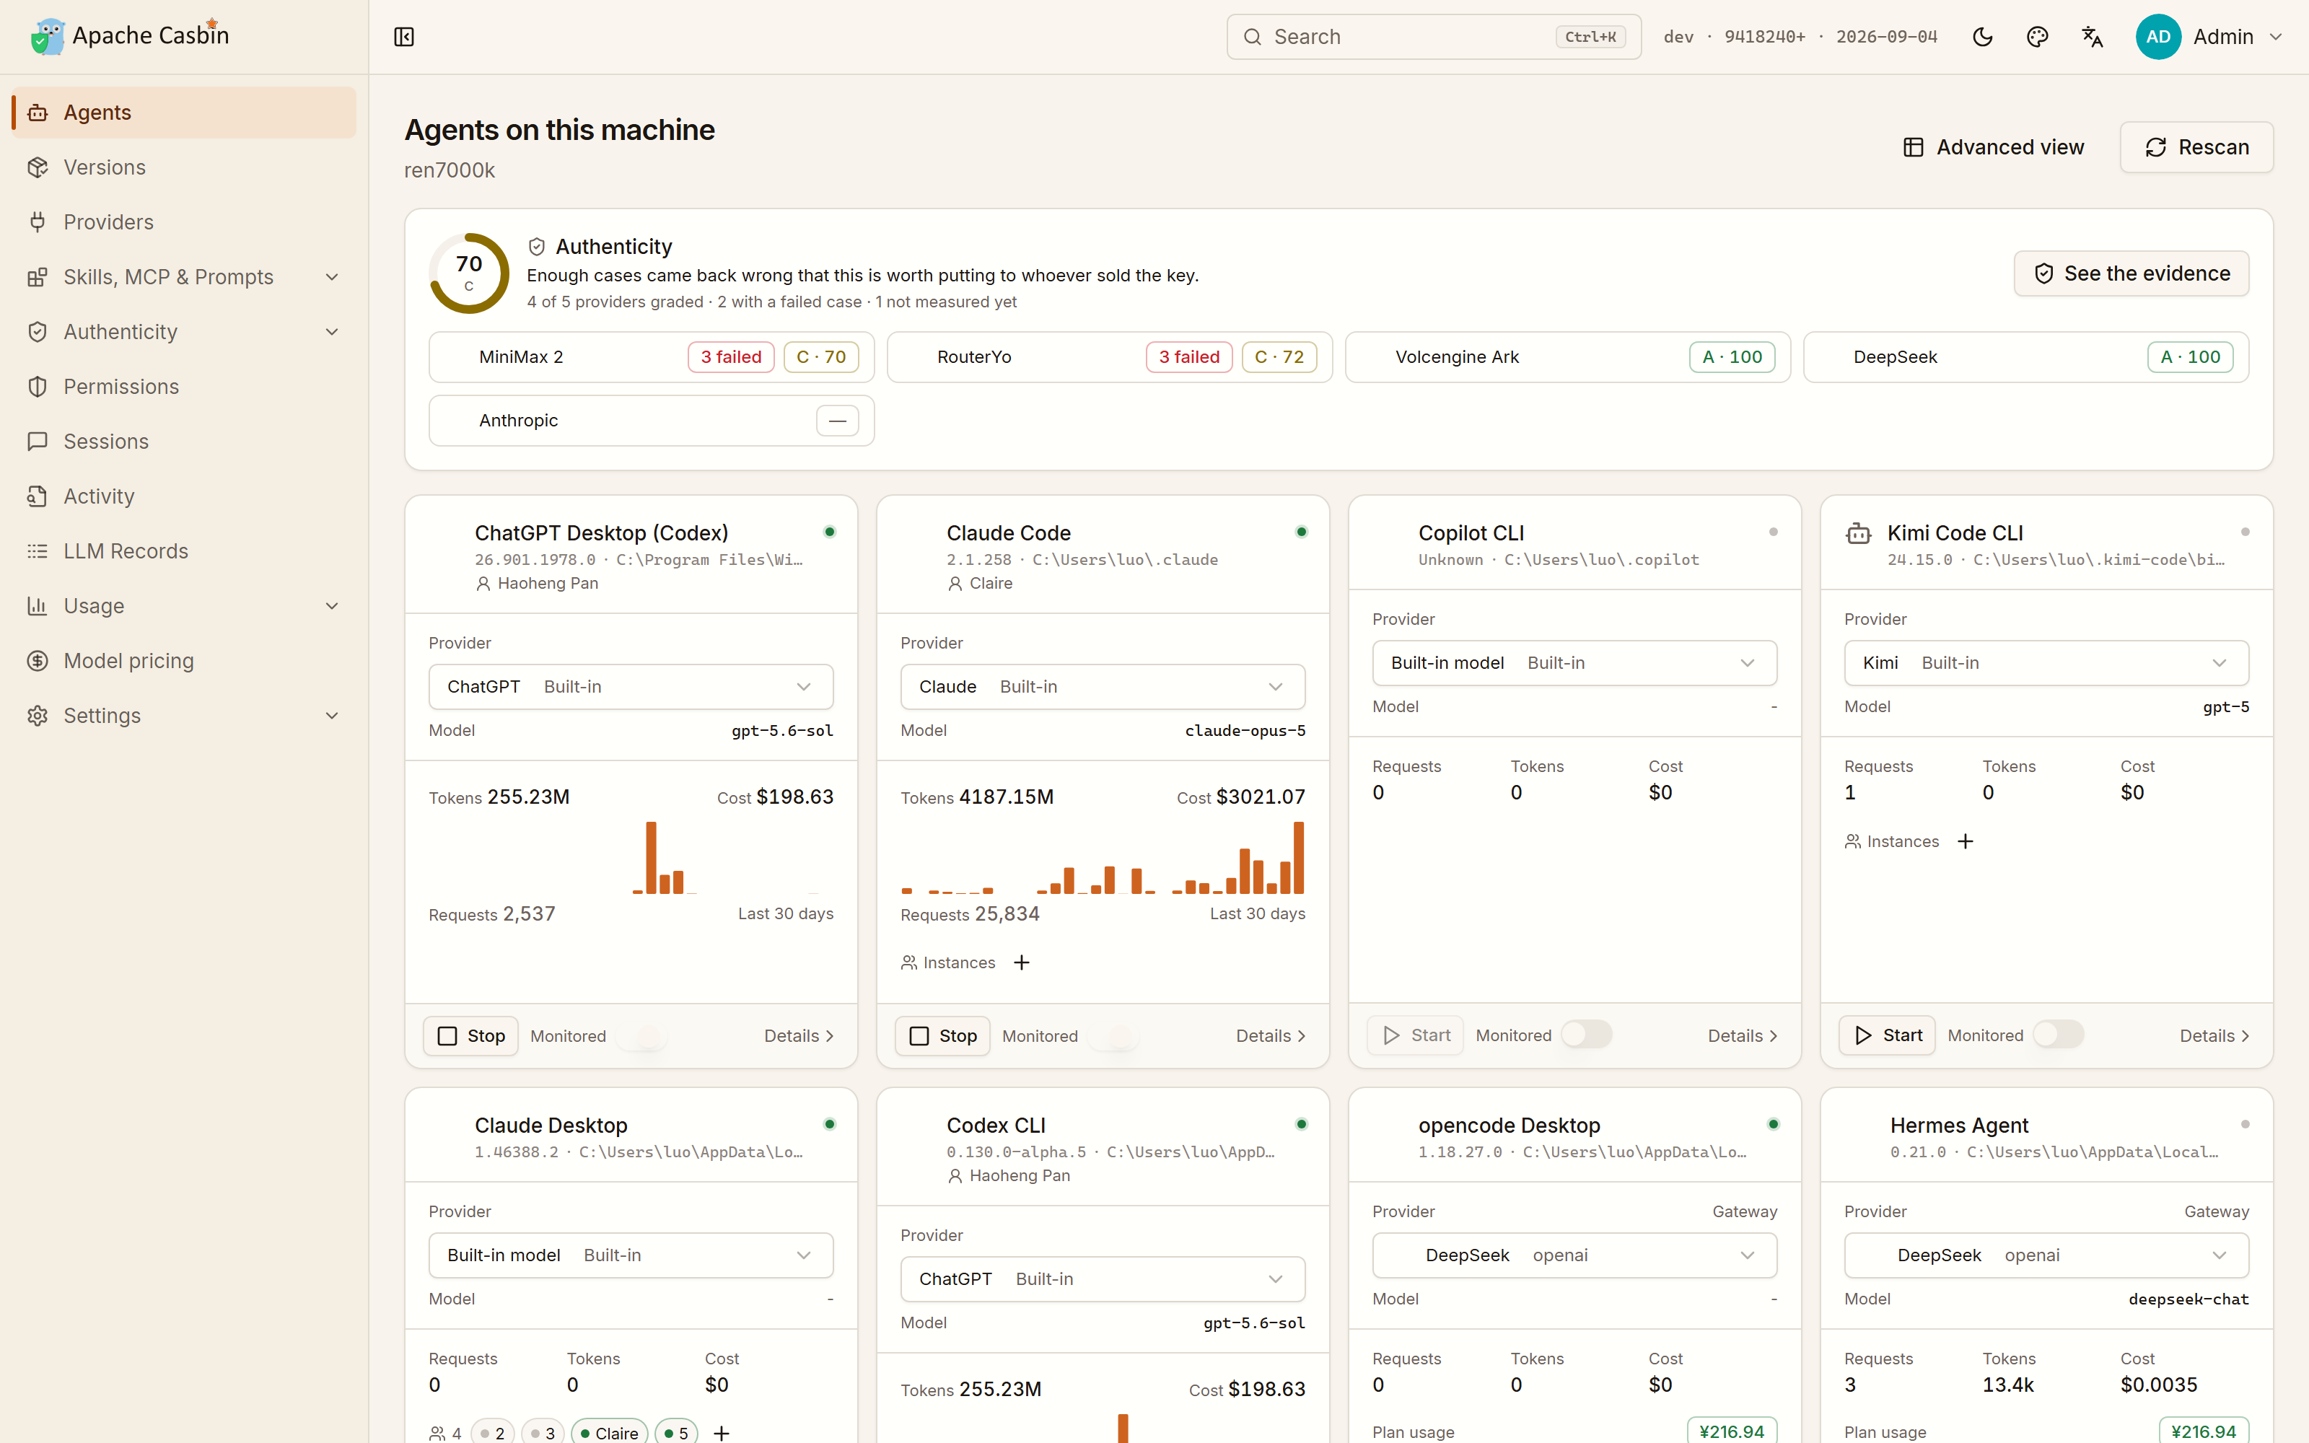Click the Apache Casbin logo

click(x=130, y=36)
